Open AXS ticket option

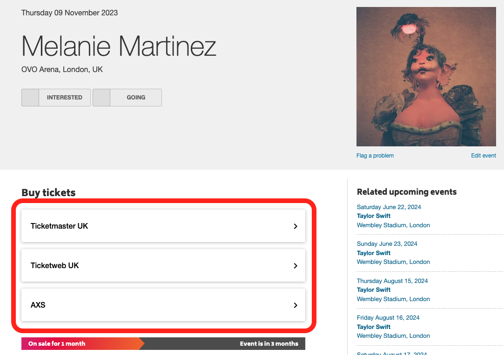pyautogui.click(x=163, y=305)
